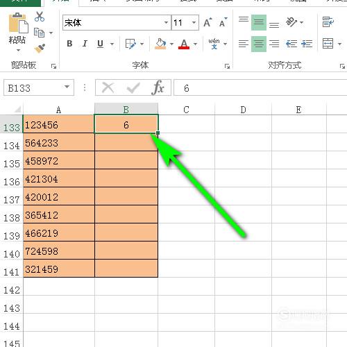
Task: Click the Orientation text angle icon
Action: tap(291, 22)
